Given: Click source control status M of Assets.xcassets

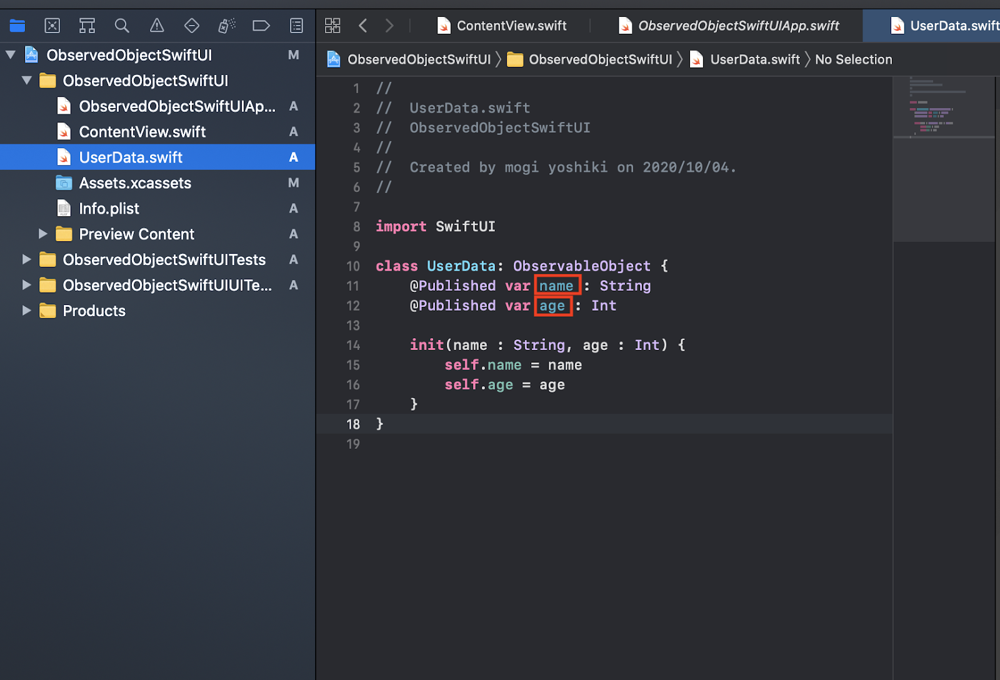Looking at the screenshot, I should (294, 183).
